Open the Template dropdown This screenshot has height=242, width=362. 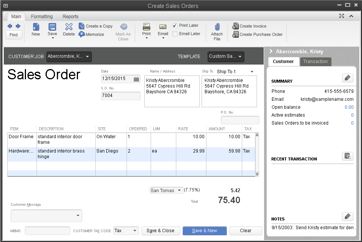click(x=226, y=57)
